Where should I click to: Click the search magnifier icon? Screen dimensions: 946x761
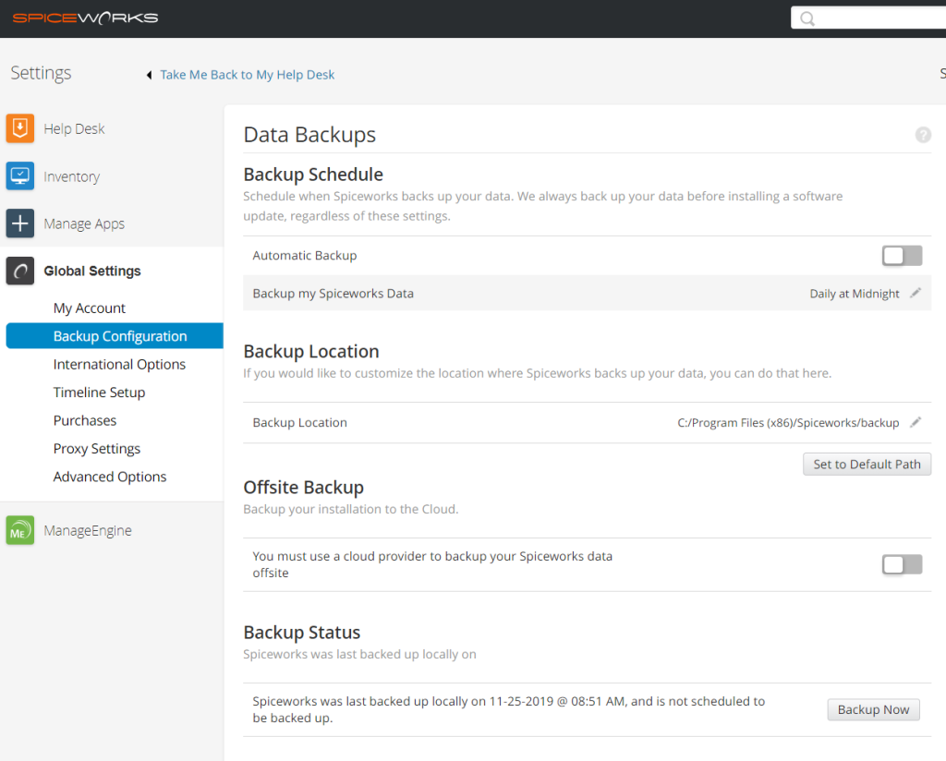[x=807, y=18]
